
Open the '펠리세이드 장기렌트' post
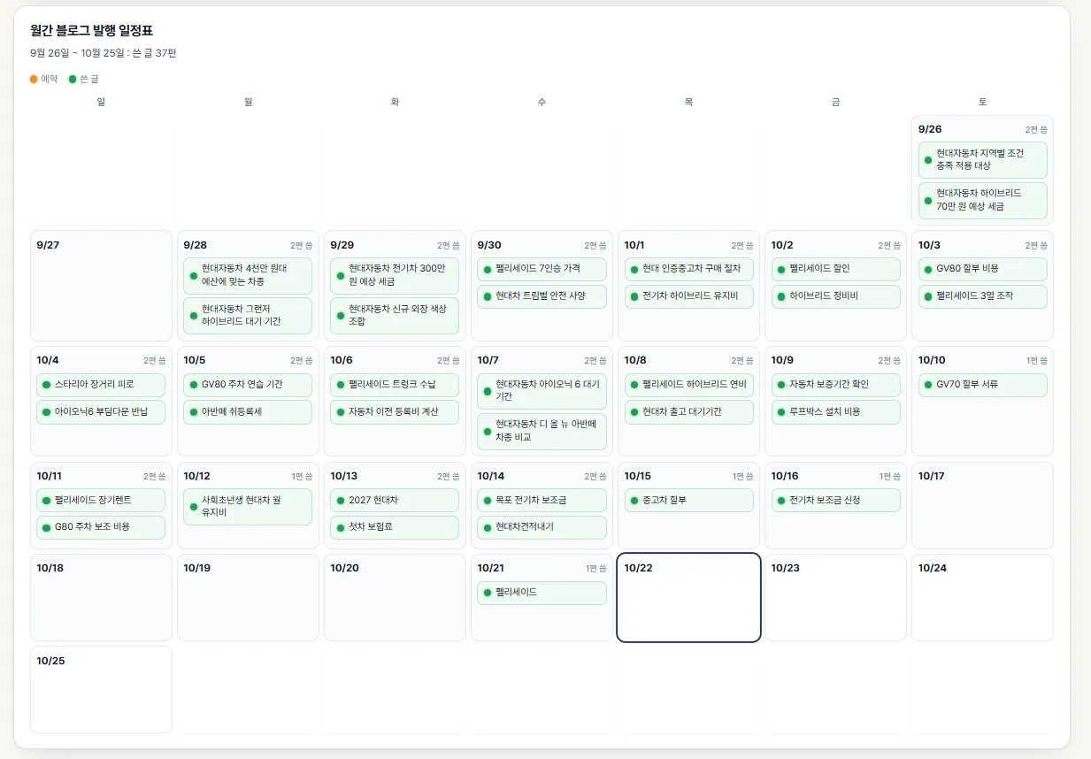(x=101, y=501)
